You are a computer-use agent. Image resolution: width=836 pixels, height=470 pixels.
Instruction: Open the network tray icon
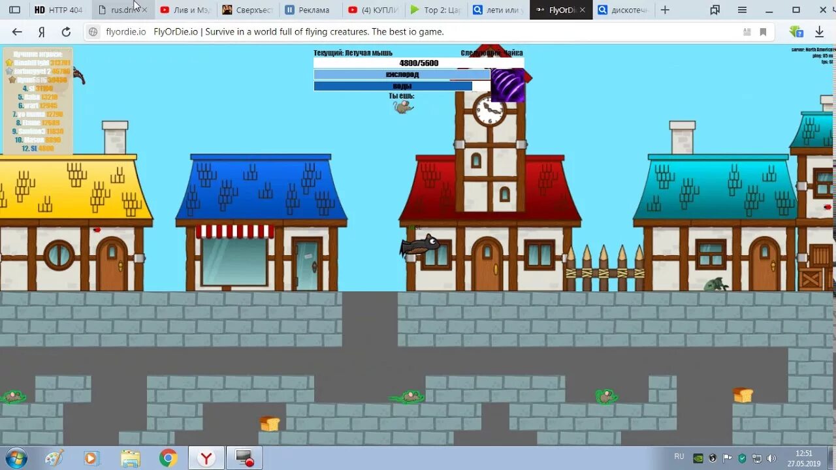pyautogui.click(x=757, y=458)
